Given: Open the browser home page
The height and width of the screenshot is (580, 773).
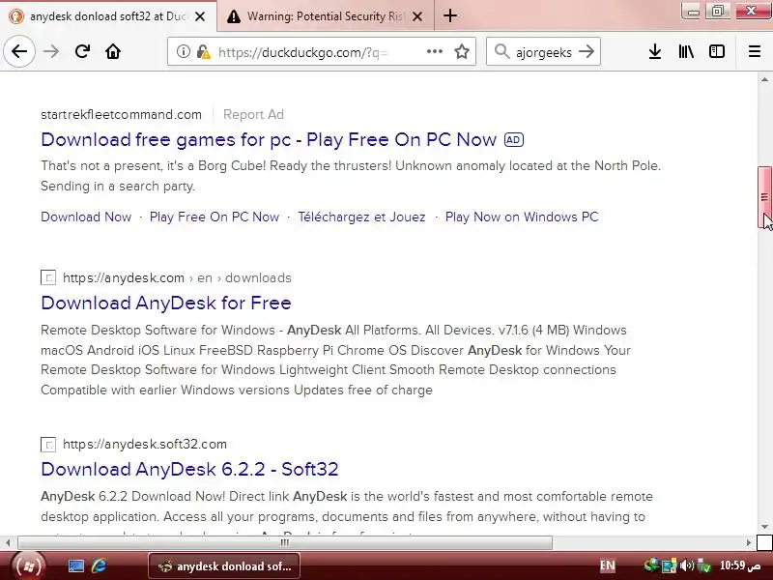Looking at the screenshot, I should (x=113, y=51).
